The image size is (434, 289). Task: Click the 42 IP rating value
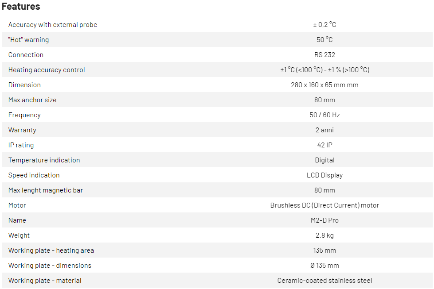coord(325,145)
